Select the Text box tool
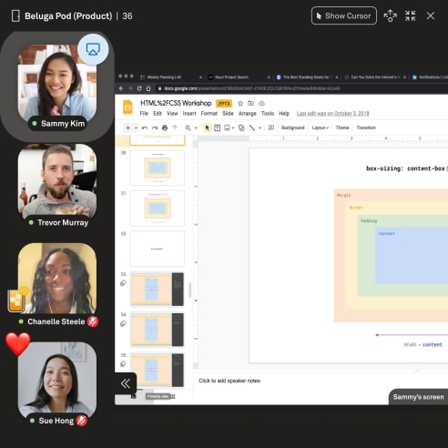The height and width of the screenshot is (448, 448). (x=218, y=127)
